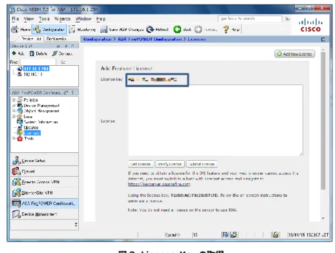Maximize the content pane via corner icon

point(323,39)
